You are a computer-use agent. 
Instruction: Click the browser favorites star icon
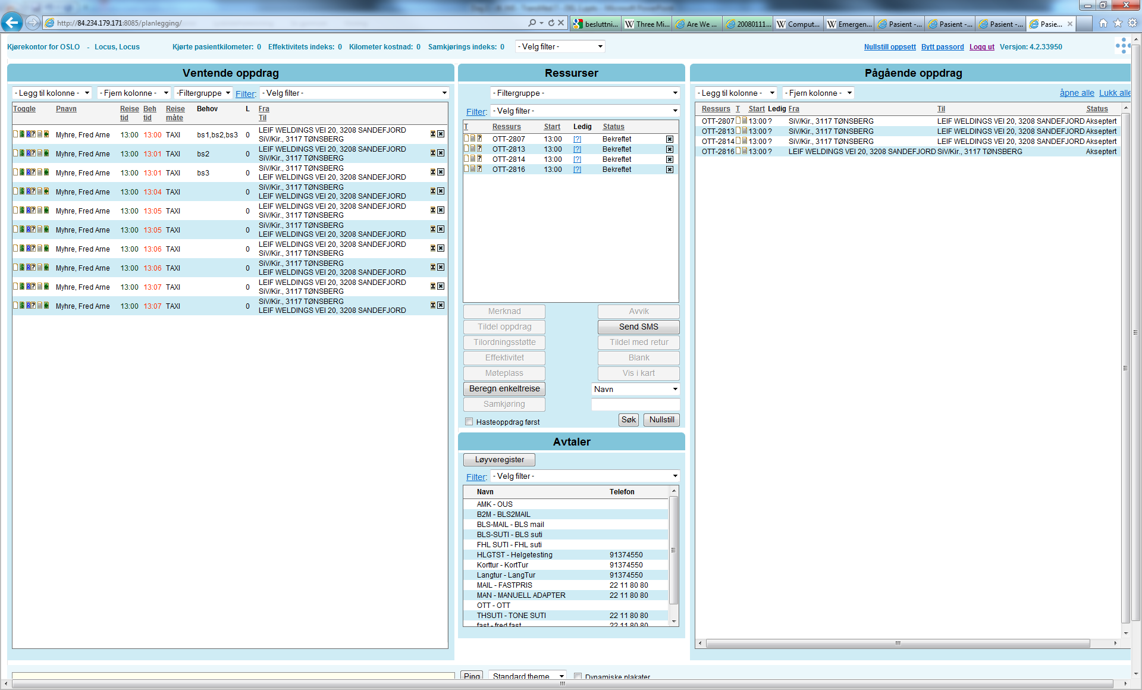1118,23
